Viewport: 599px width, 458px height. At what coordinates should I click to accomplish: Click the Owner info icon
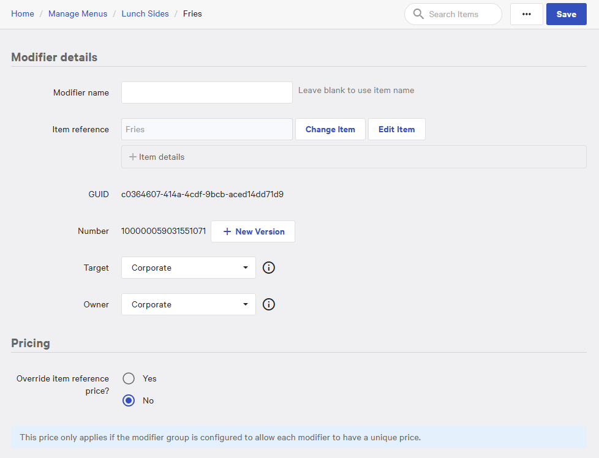268,304
